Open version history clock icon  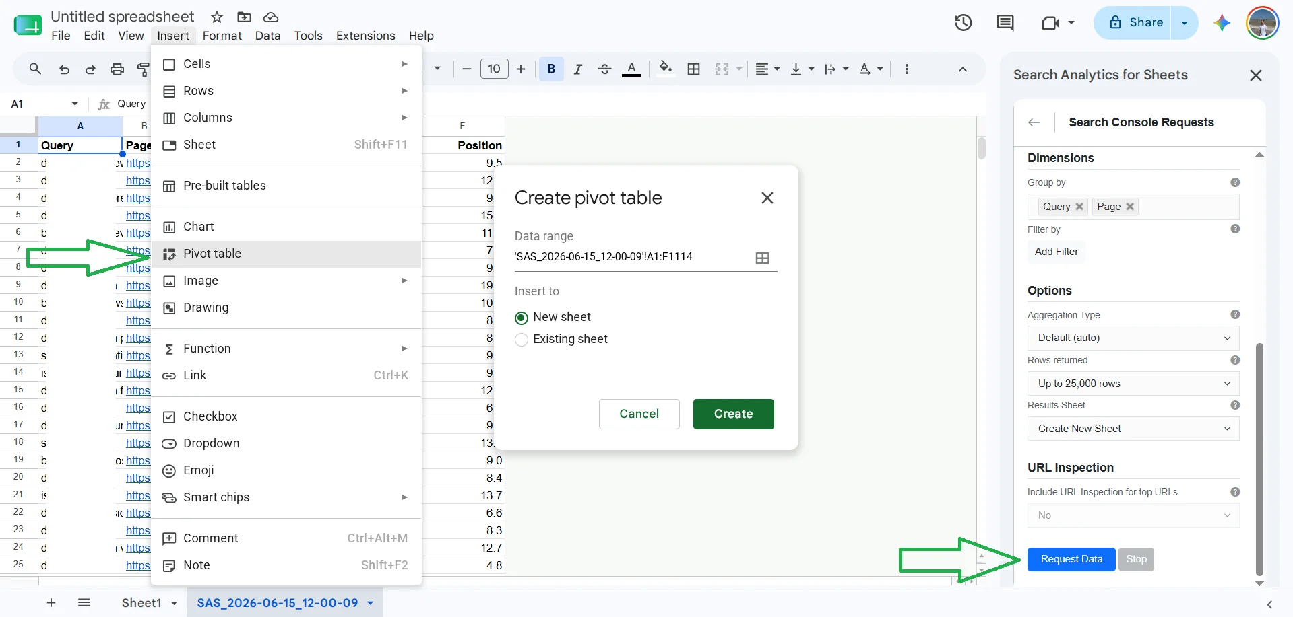coord(964,23)
